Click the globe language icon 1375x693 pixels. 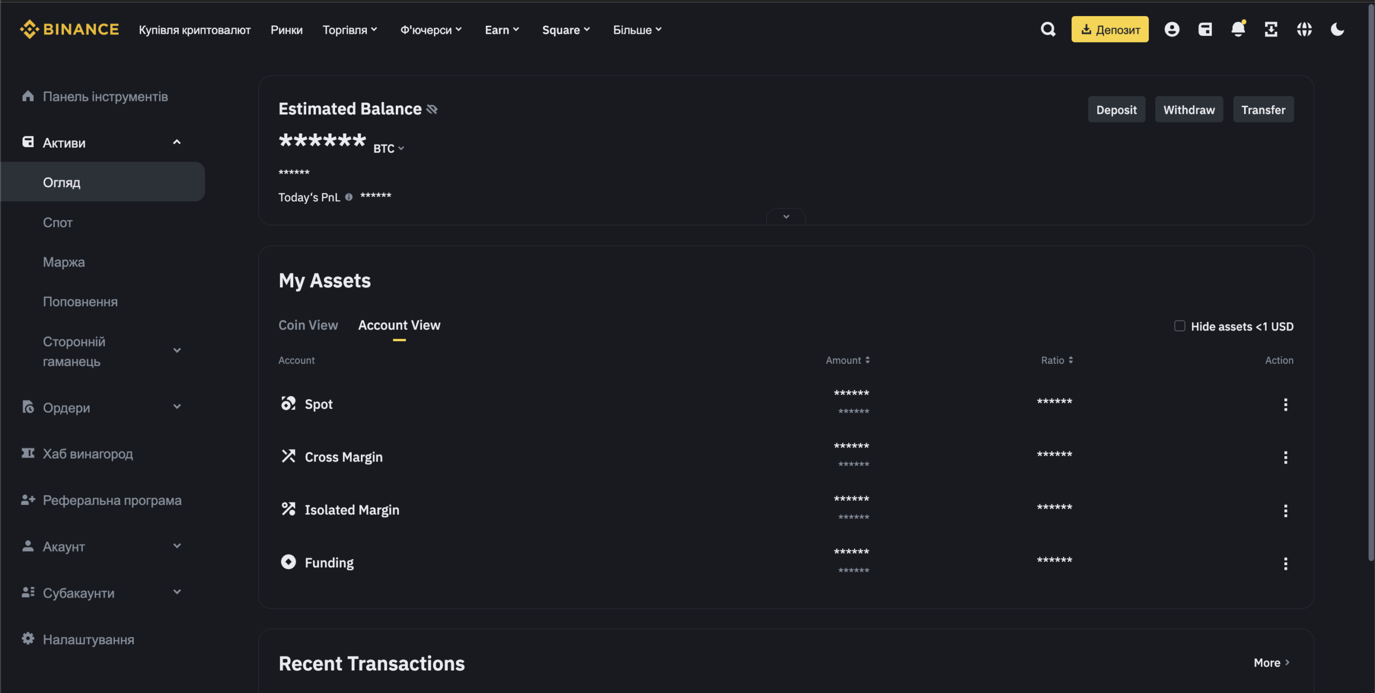[x=1304, y=30]
